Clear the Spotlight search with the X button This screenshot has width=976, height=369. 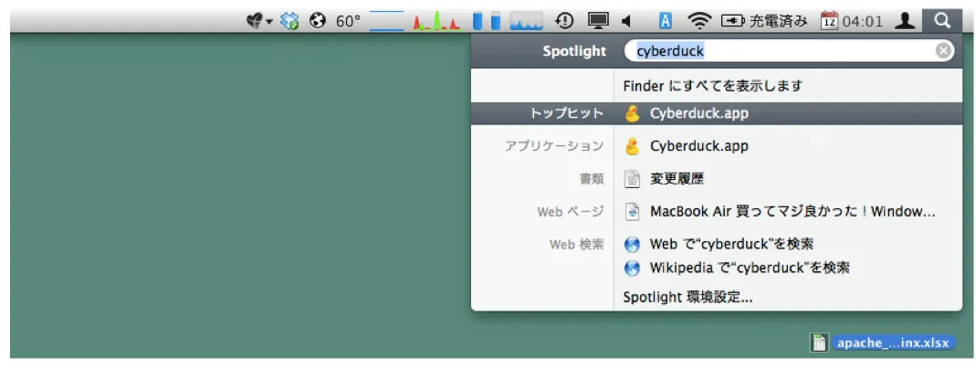point(943,51)
